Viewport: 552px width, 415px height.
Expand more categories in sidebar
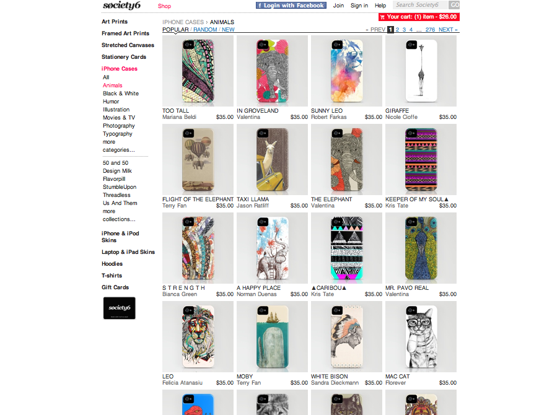click(118, 146)
